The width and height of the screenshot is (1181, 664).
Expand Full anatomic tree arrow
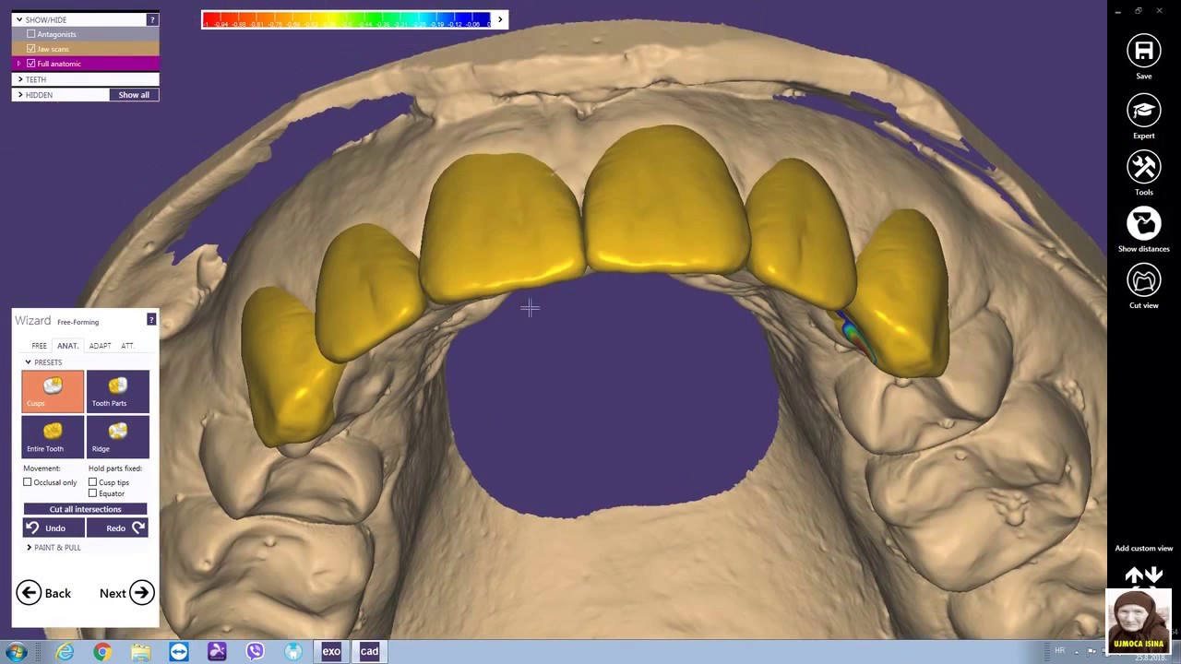tap(18, 64)
